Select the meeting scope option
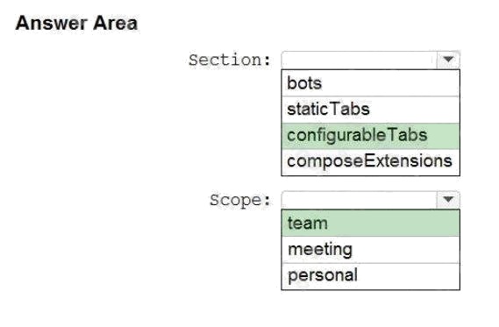Viewport: 499px width, 327px height. 370,249
